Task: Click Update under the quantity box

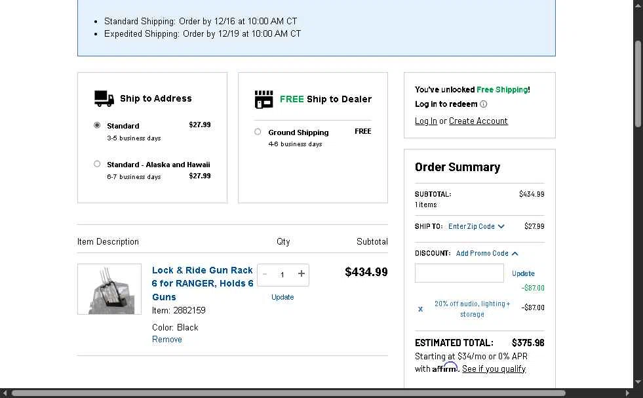Action: [x=283, y=297]
